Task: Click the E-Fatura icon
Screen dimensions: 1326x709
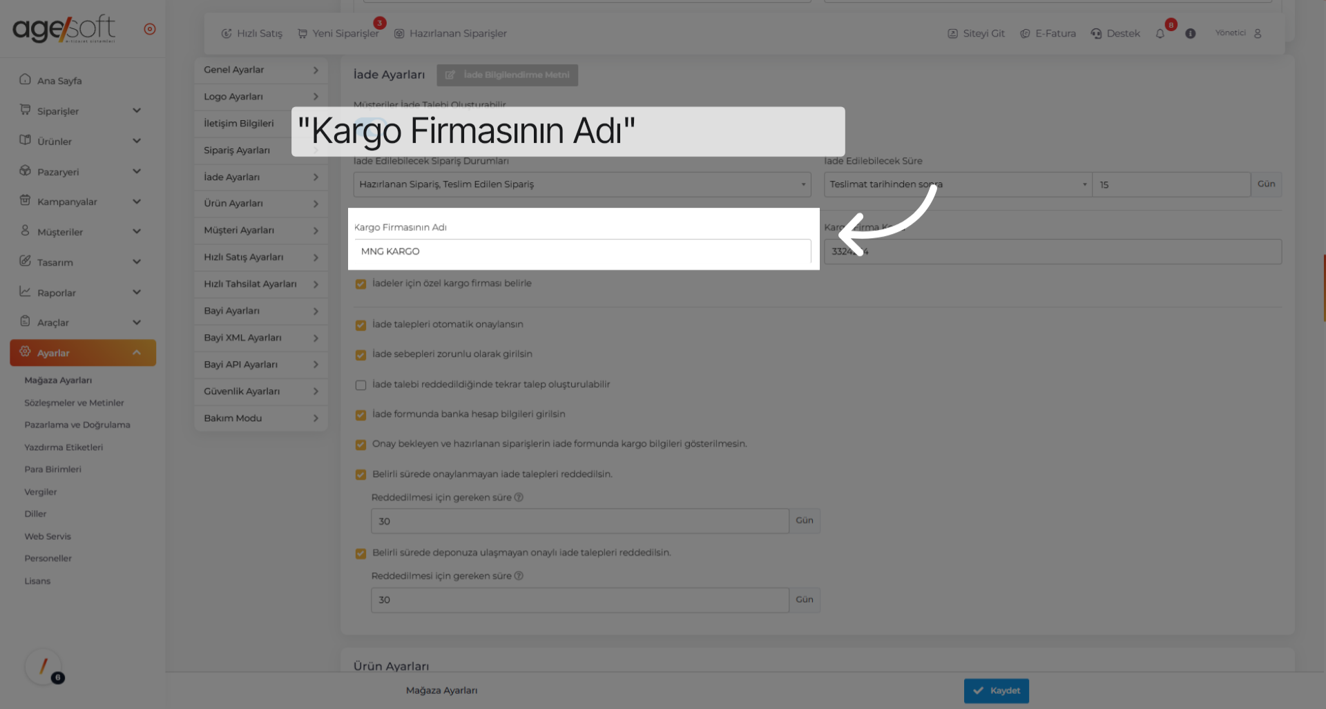Action: 1026,33
